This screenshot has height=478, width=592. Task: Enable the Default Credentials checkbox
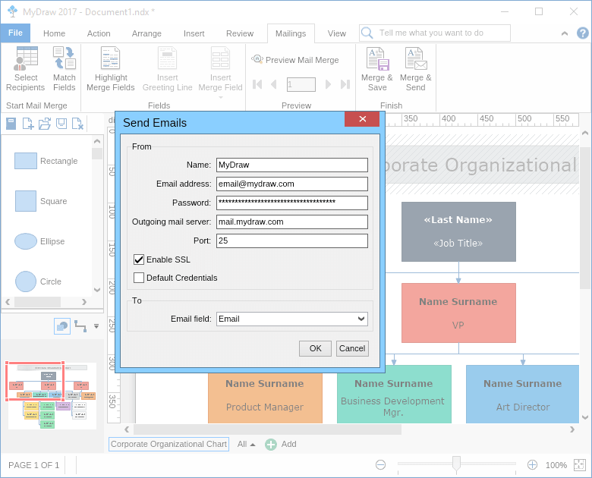click(x=139, y=278)
